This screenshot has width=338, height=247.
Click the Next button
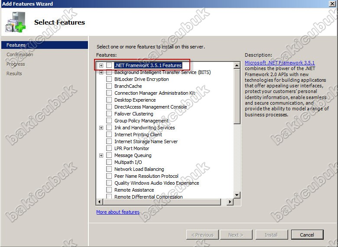tap(236, 235)
